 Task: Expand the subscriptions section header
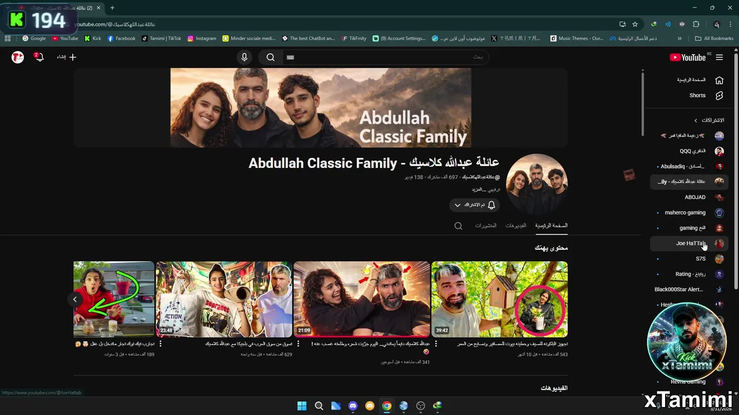(709, 120)
